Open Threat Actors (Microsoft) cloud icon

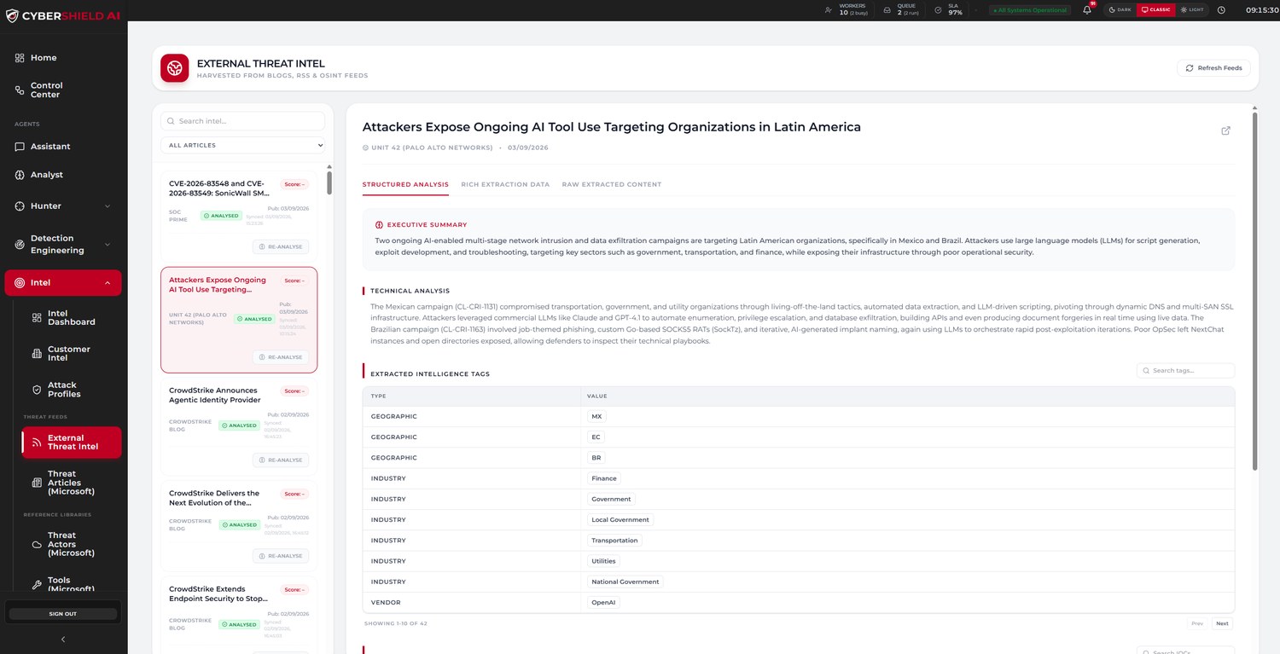click(x=37, y=544)
